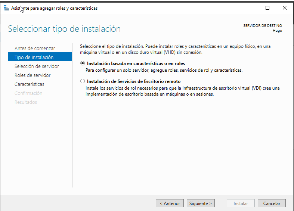Select 'Instalación basada en características o en roles'
This screenshot has width=294, height=211.
tap(83, 63)
